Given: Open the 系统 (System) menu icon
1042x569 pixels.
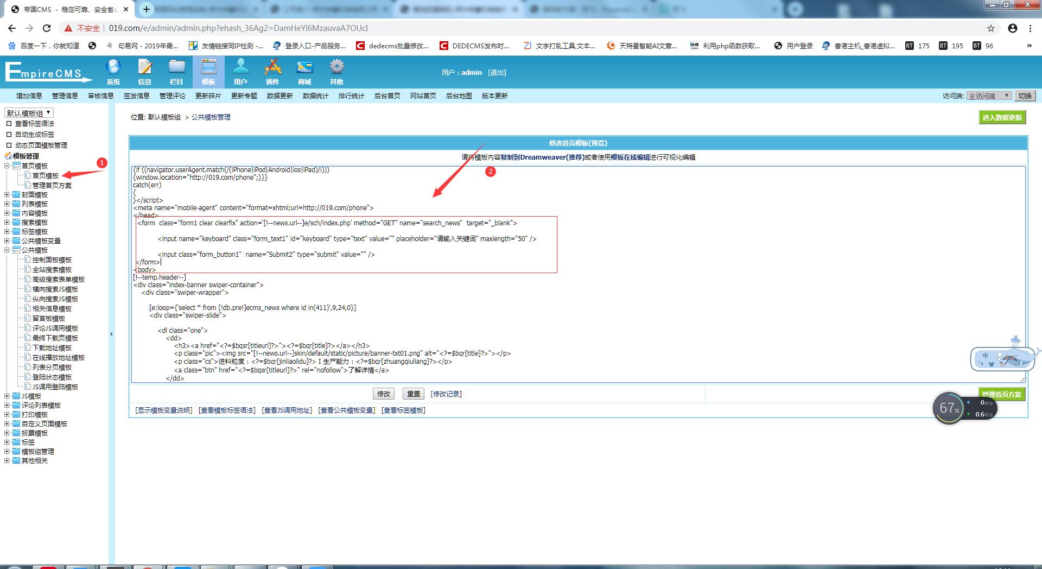Looking at the screenshot, I should tap(113, 72).
